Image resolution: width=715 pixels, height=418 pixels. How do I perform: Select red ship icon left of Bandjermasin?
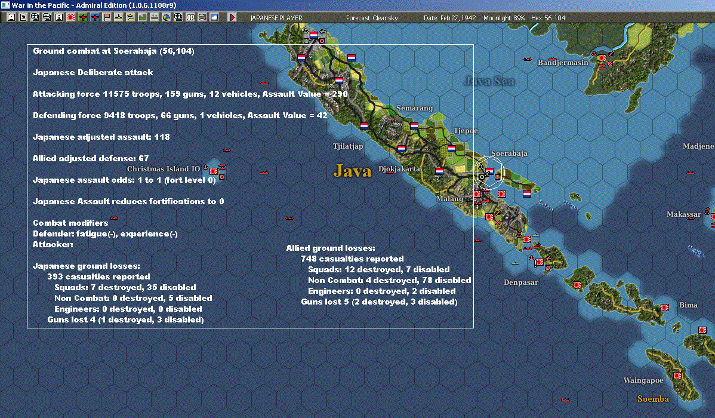click(x=528, y=59)
